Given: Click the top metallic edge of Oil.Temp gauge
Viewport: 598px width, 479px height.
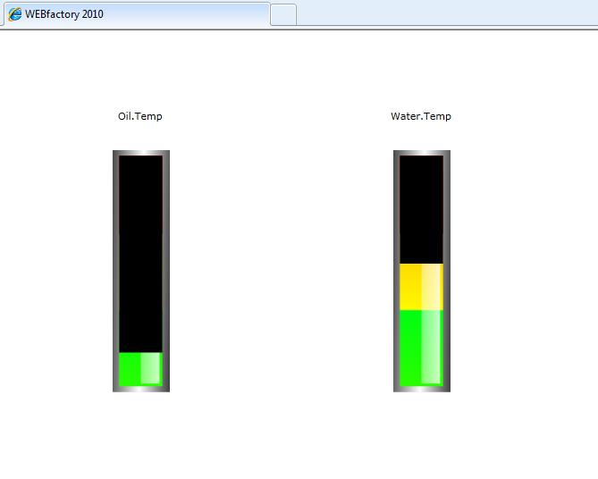Looking at the screenshot, I should (140, 153).
